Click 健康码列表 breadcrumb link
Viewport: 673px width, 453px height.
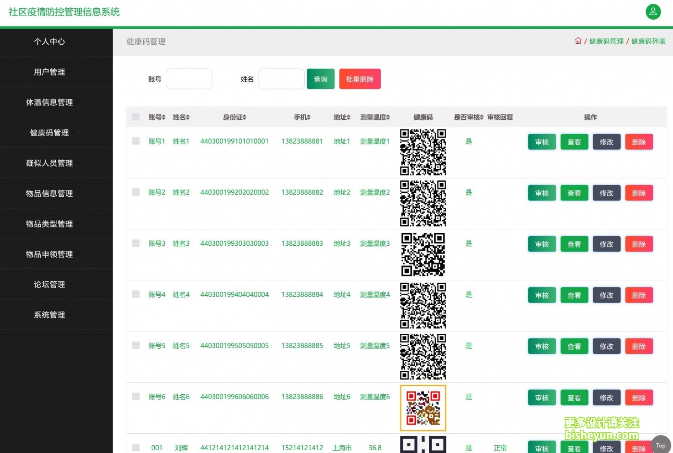tap(648, 41)
